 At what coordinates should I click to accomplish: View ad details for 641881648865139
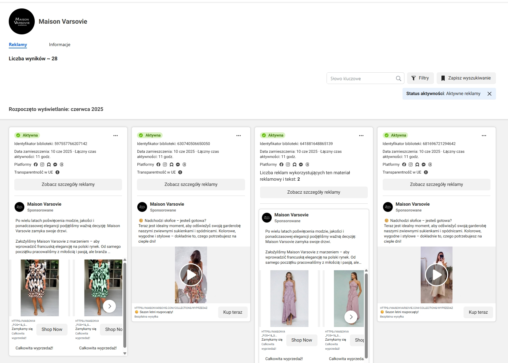tap(314, 192)
